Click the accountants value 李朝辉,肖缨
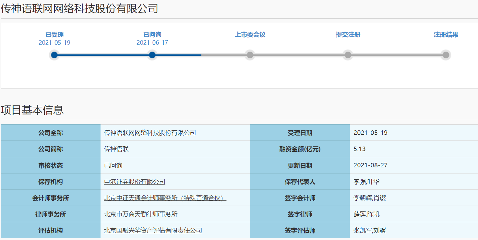 pyautogui.click(x=370, y=198)
